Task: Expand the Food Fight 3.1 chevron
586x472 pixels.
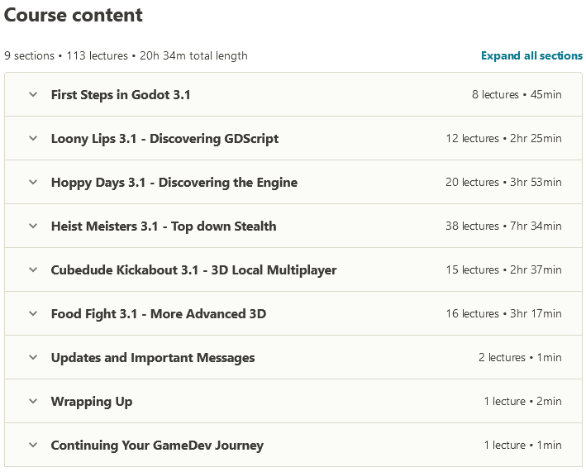Action: [x=33, y=313]
